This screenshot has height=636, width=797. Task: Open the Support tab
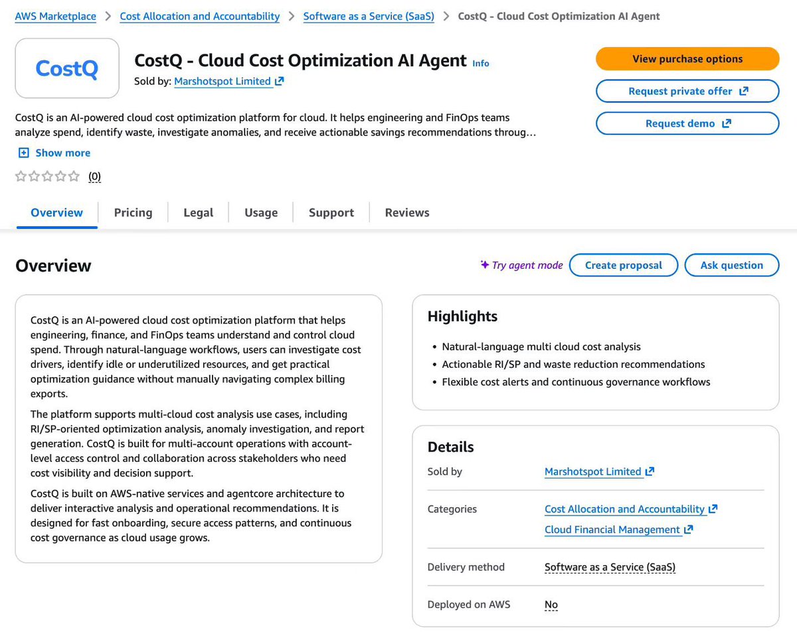tap(331, 212)
